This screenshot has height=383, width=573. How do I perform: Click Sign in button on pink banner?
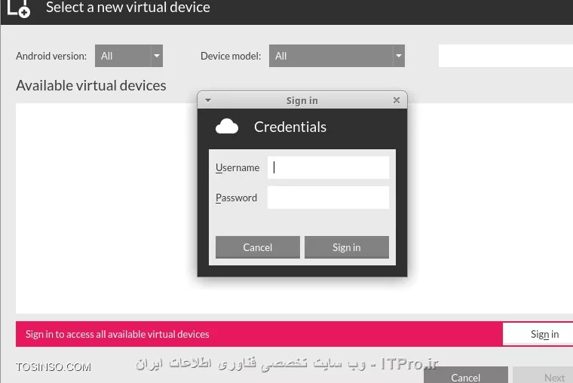538,334
